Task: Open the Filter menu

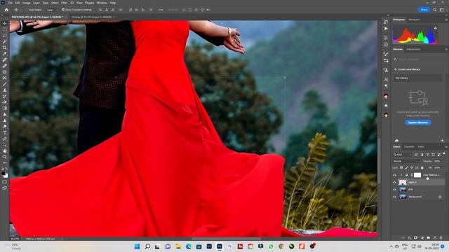Action: click(64, 3)
